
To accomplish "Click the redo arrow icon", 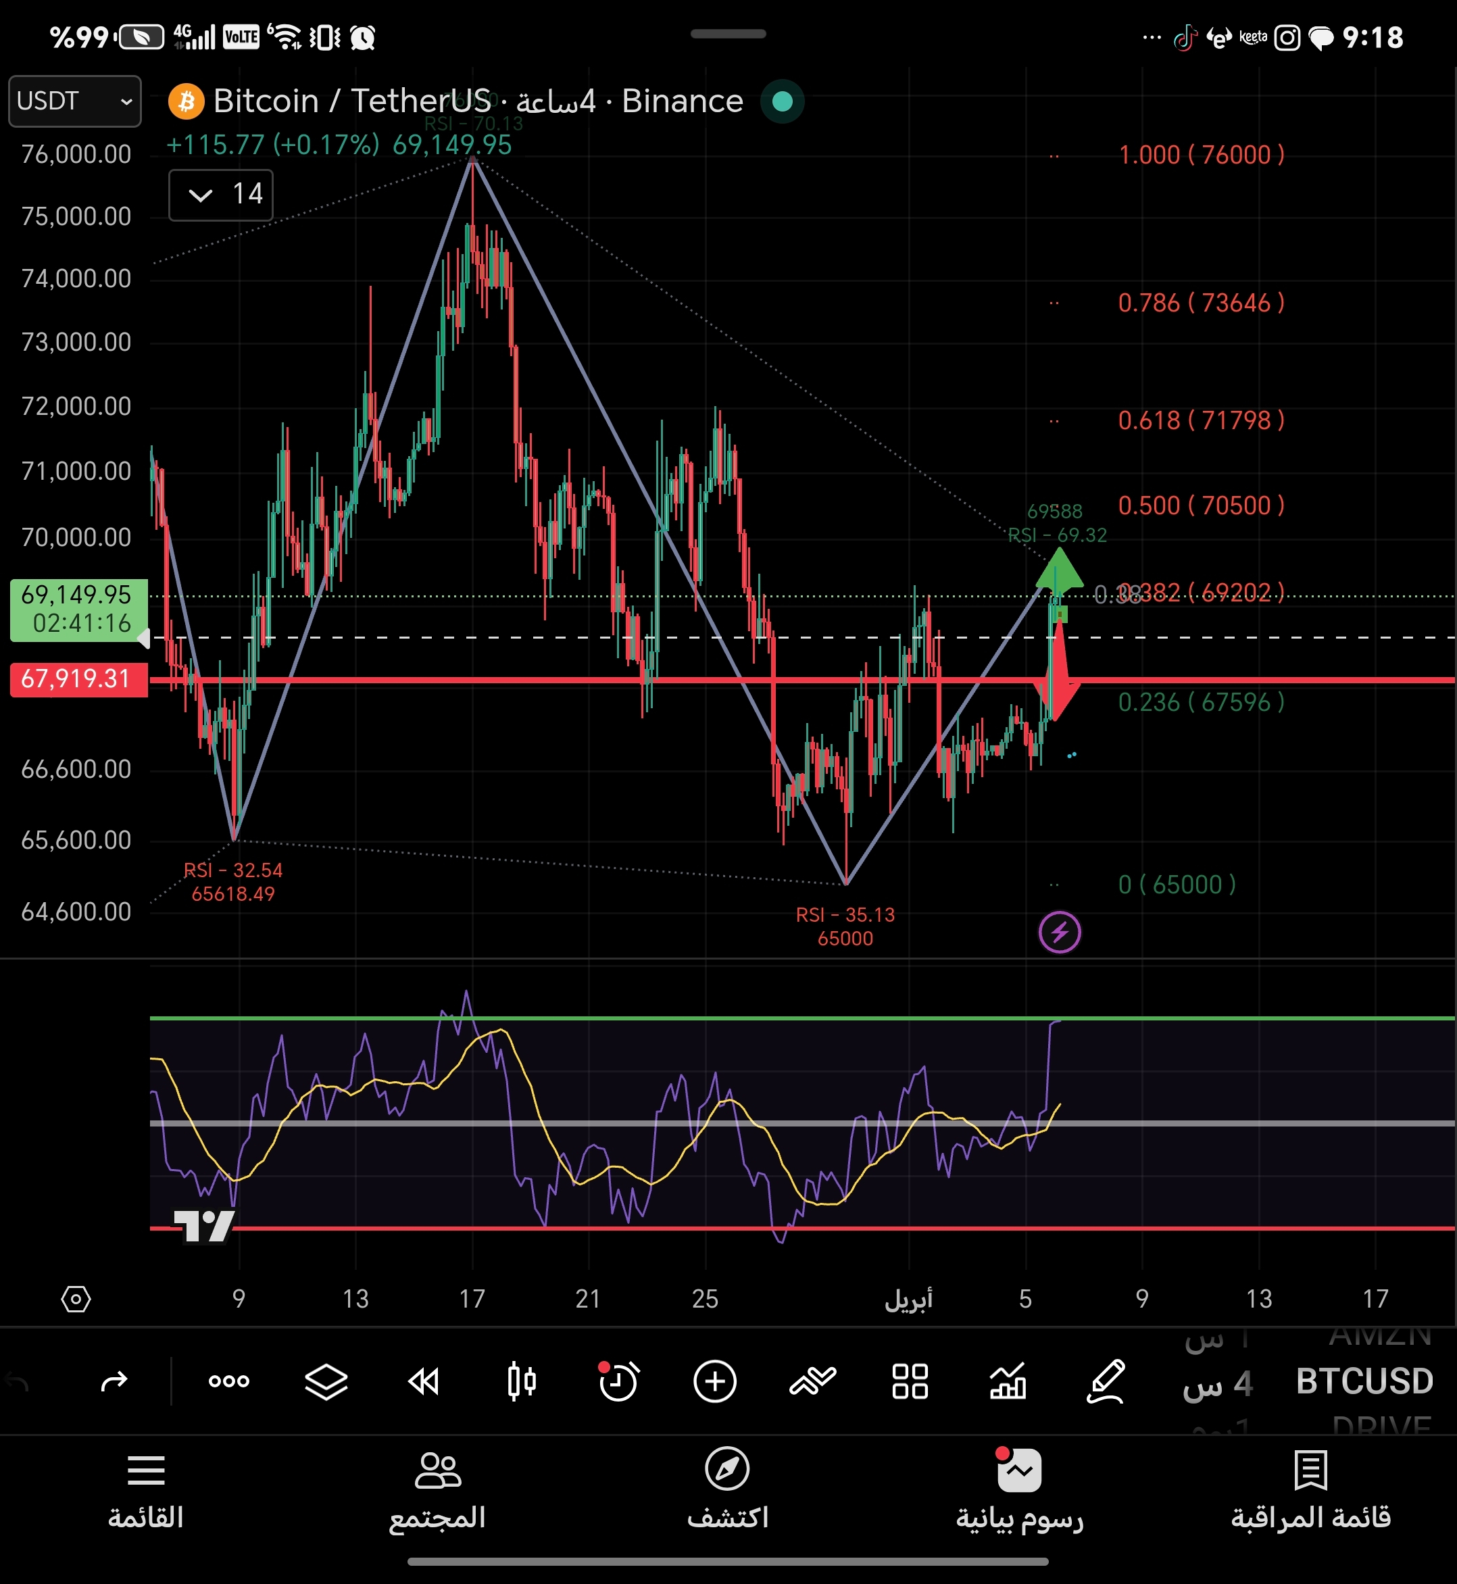I will 114,1381.
